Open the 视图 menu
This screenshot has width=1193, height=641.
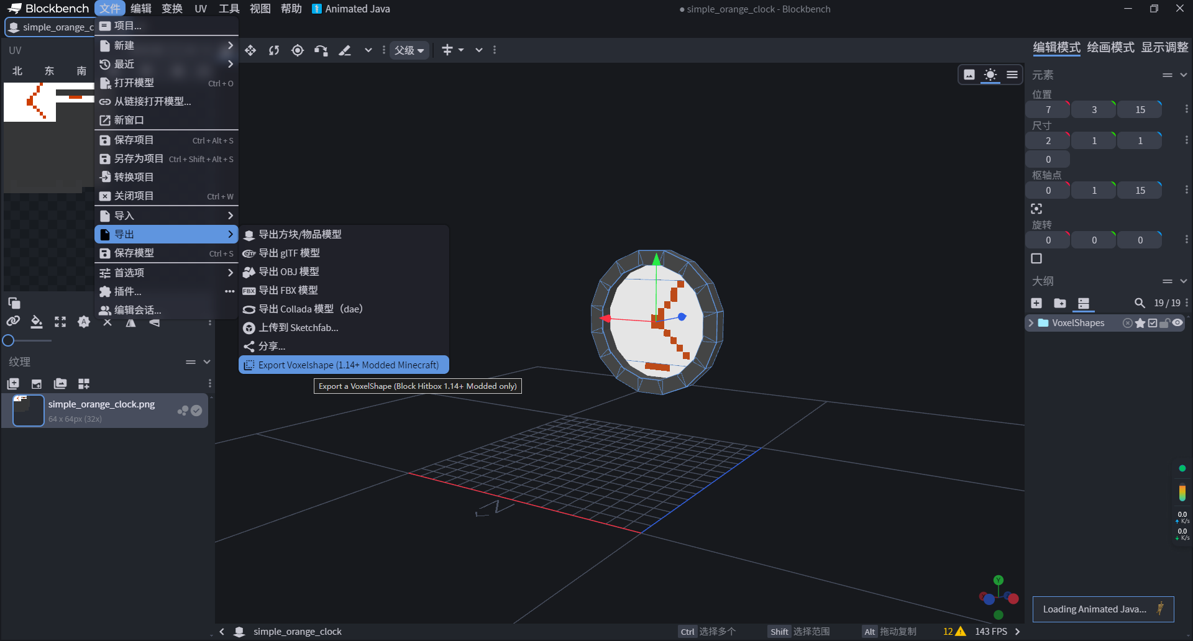[260, 9]
